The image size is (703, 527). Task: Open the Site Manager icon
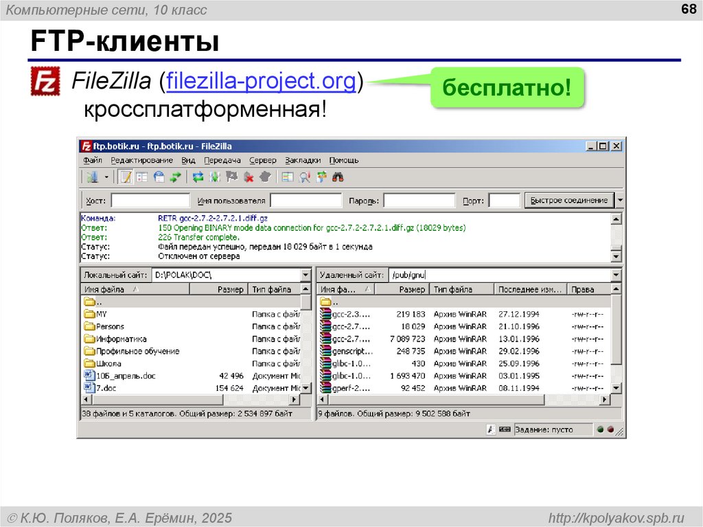pyautogui.click(x=91, y=177)
